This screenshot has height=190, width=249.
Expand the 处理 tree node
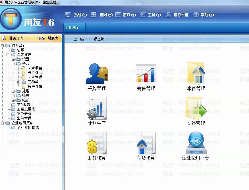[13, 91]
